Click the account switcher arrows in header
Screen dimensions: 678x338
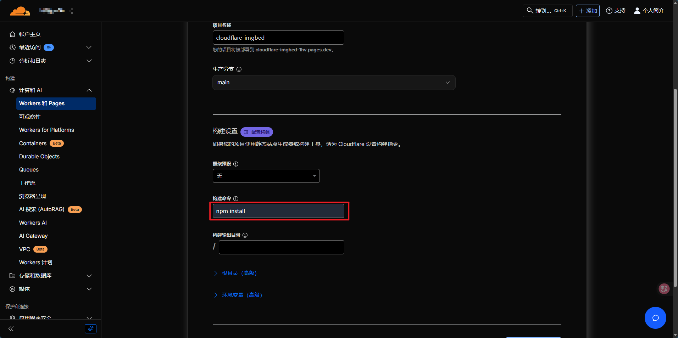(72, 11)
